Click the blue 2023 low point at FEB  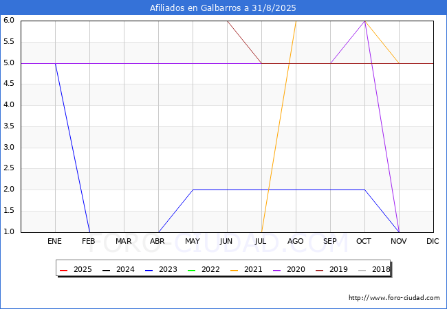click(90, 232)
